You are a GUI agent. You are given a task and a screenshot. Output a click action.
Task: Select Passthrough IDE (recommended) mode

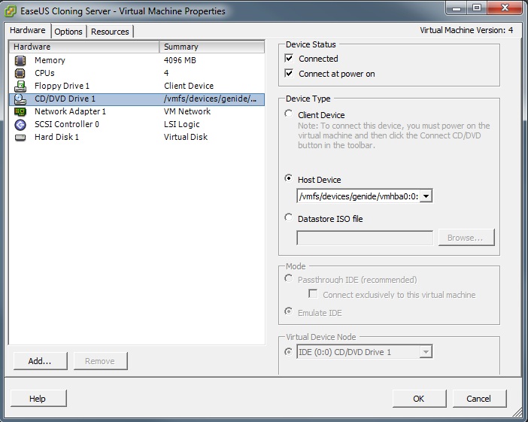[289, 278]
